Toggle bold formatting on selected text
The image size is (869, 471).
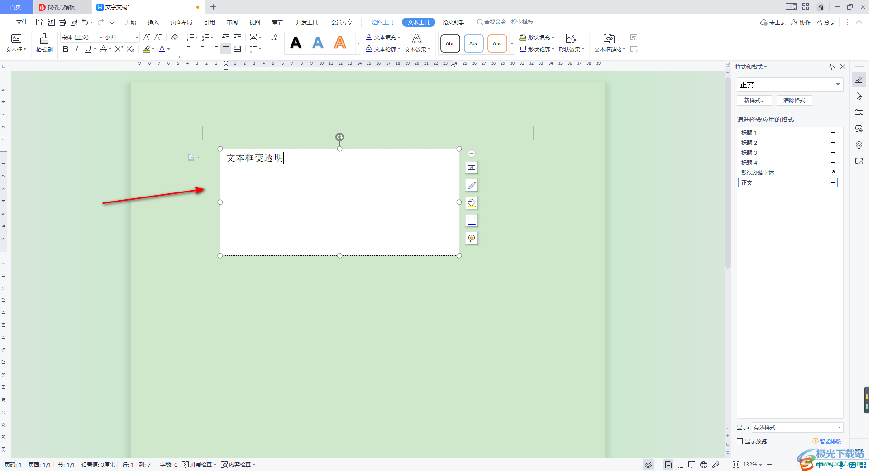click(x=66, y=49)
